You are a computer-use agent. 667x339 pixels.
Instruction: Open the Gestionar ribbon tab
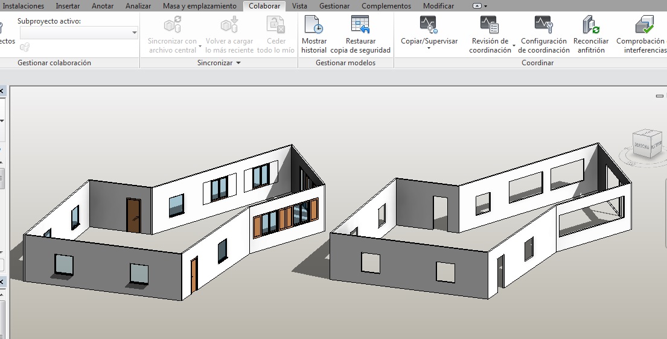tap(334, 6)
